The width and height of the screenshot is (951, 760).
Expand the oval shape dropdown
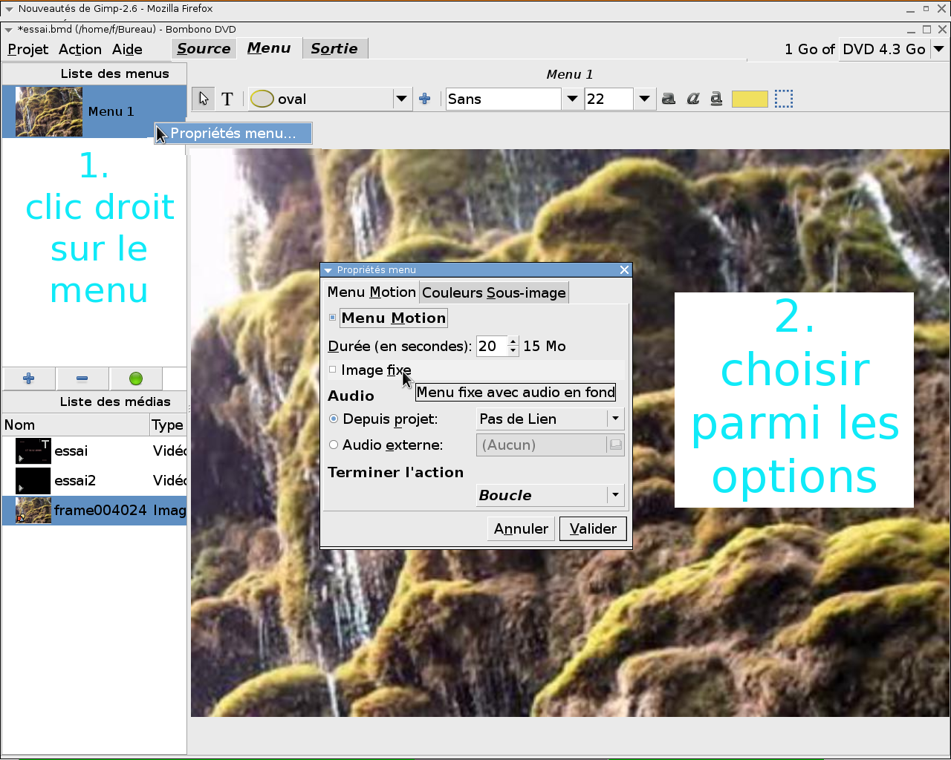402,99
